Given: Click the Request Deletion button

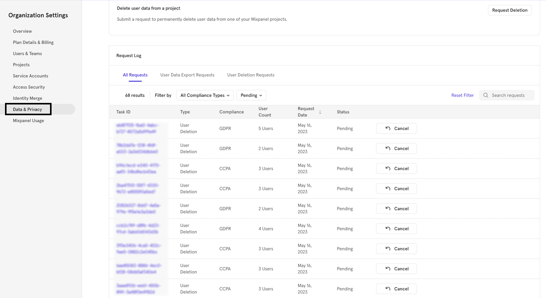Looking at the screenshot, I should click(510, 10).
